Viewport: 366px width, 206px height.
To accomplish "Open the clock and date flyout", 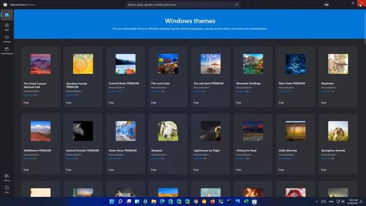I will point(353,201).
